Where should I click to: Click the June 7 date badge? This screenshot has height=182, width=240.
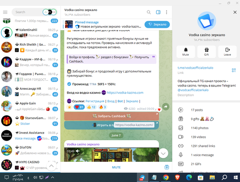click(116, 135)
